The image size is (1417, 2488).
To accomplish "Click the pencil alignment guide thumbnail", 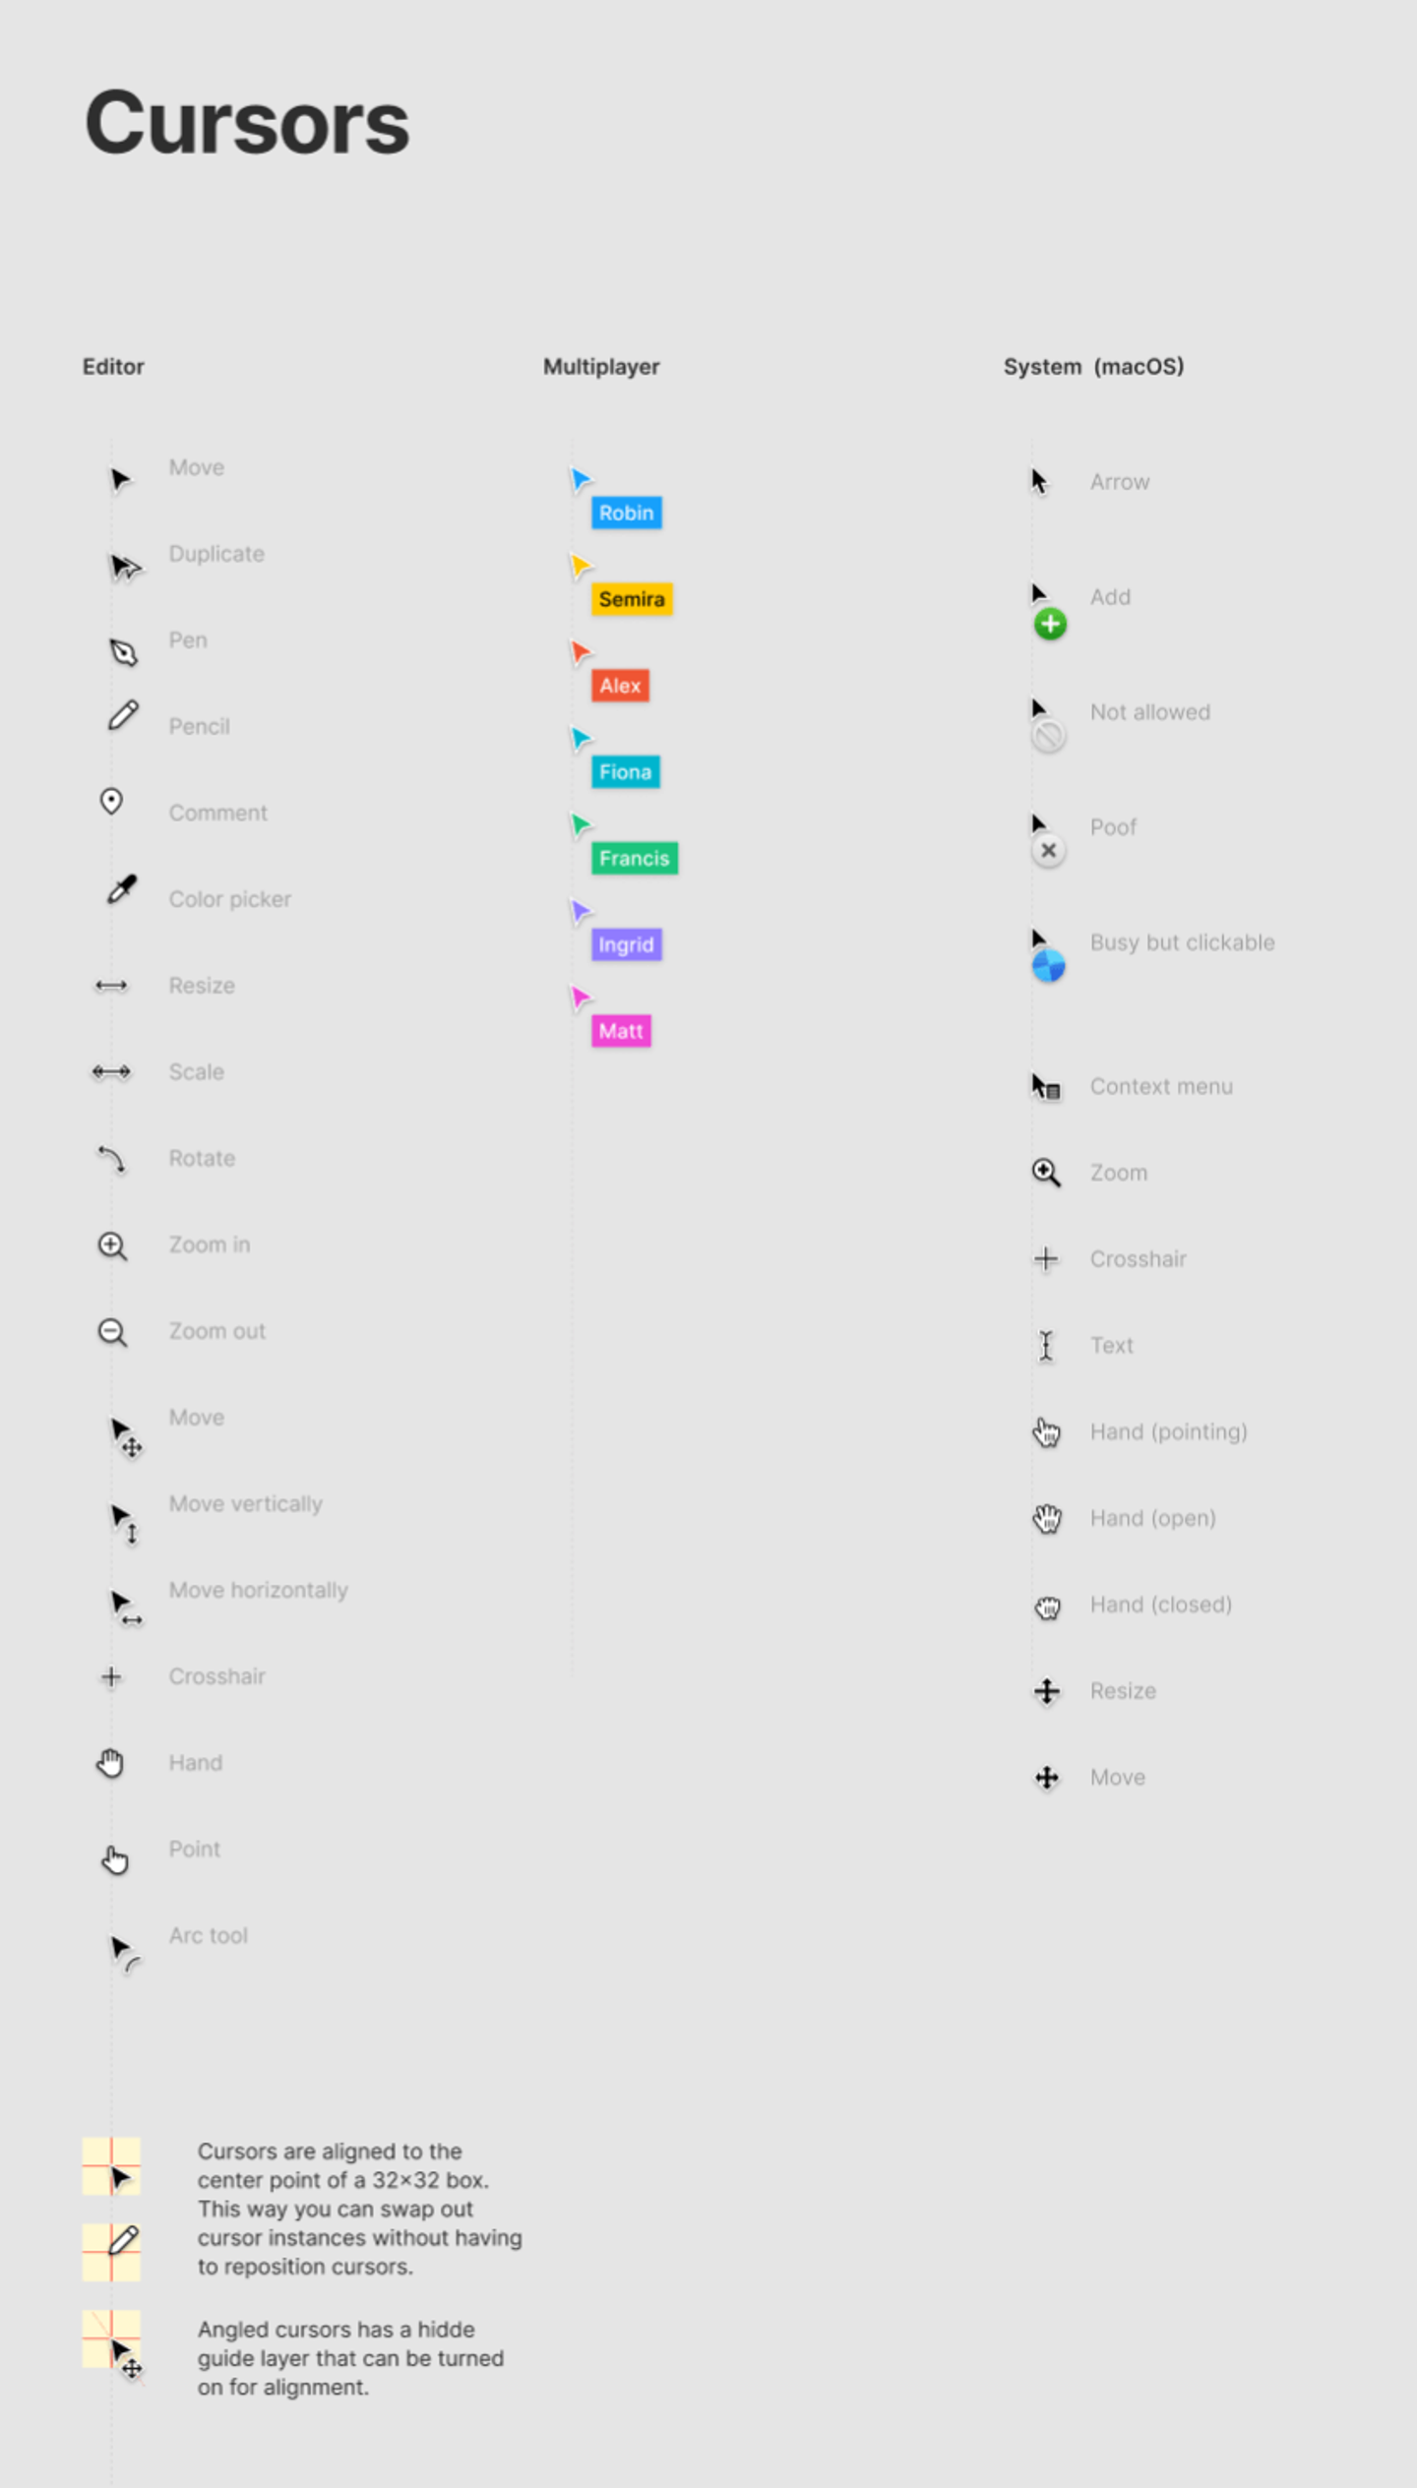I will [111, 2252].
